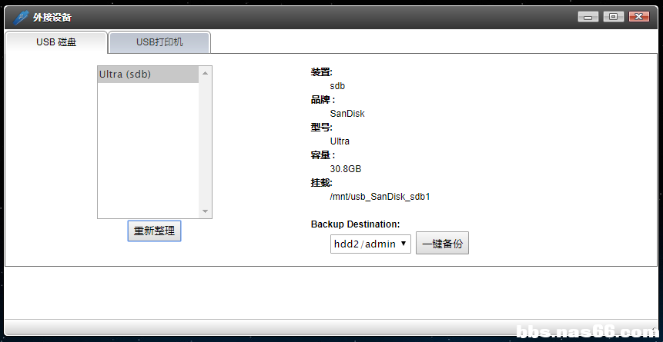The height and width of the screenshot is (342, 663).
Task: Expand the hdd2/admin backup destination dropdown
Action: 370,244
